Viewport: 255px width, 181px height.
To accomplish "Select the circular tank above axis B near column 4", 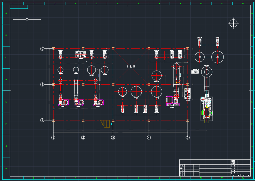I will (x=156, y=76).
